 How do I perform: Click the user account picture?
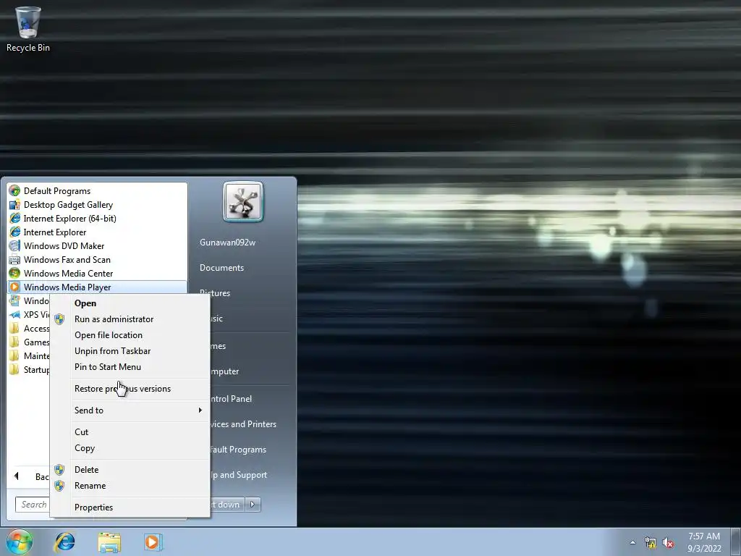(243, 201)
